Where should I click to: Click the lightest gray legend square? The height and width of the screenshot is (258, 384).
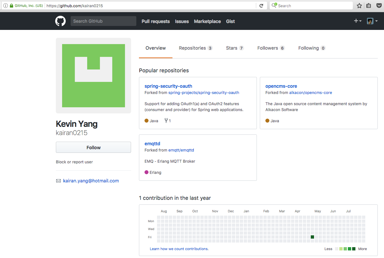(x=336, y=249)
